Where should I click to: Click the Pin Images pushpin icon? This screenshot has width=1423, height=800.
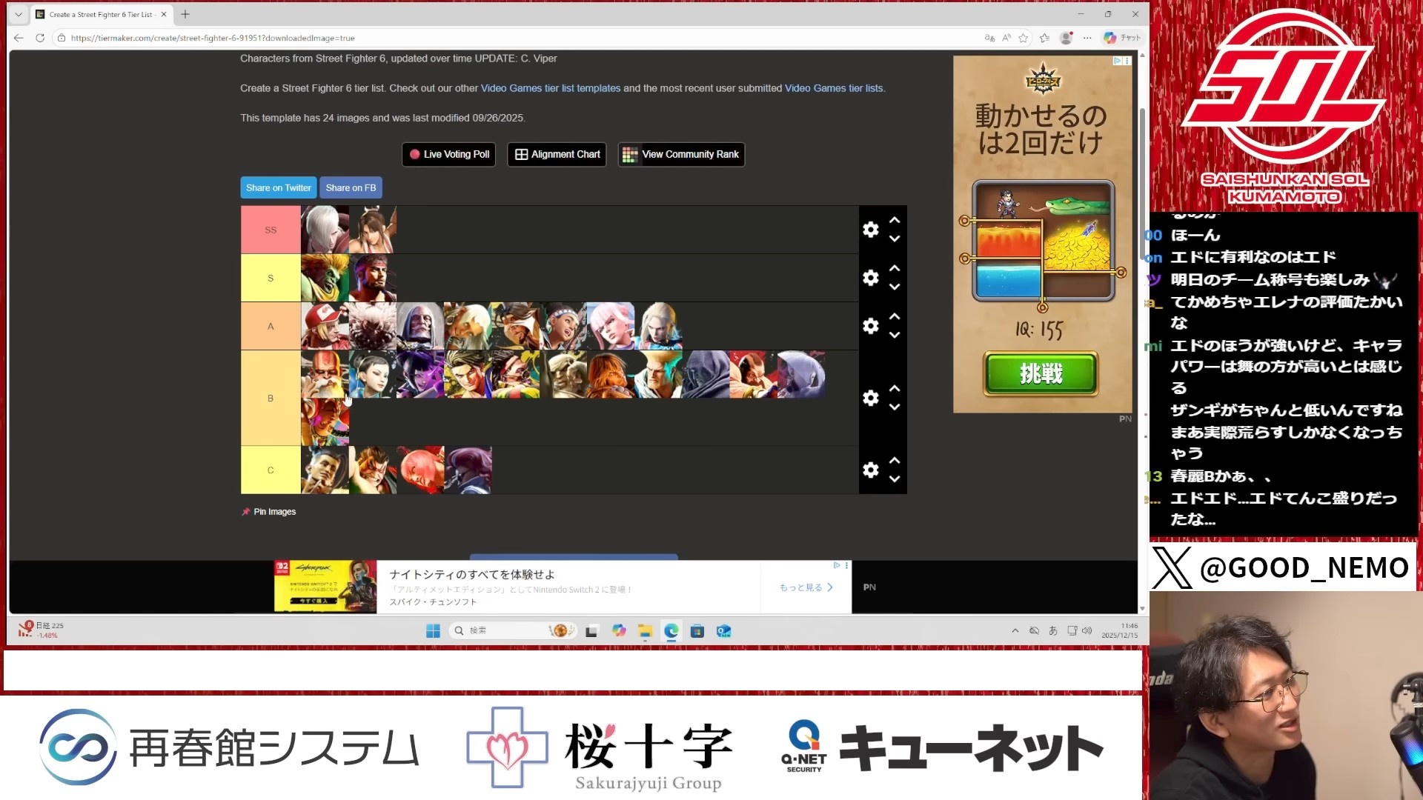point(246,512)
